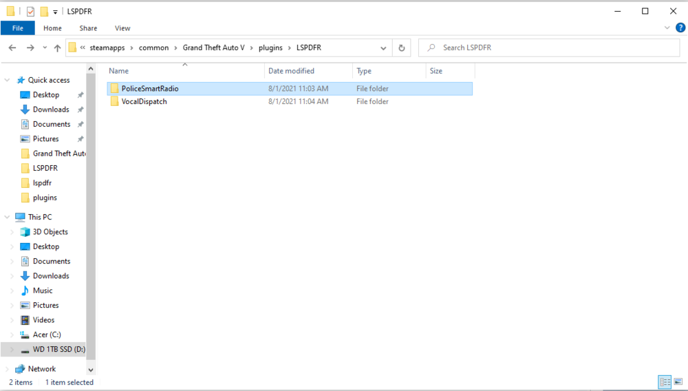Collapse the Quick access section

tap(7, 80)
